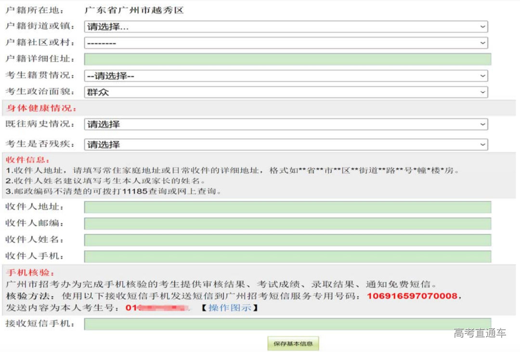Click the 广东省广州市越秀区 户籍所在地 text
This screenshot has width=520, height=352.
[x=134, y=10]
